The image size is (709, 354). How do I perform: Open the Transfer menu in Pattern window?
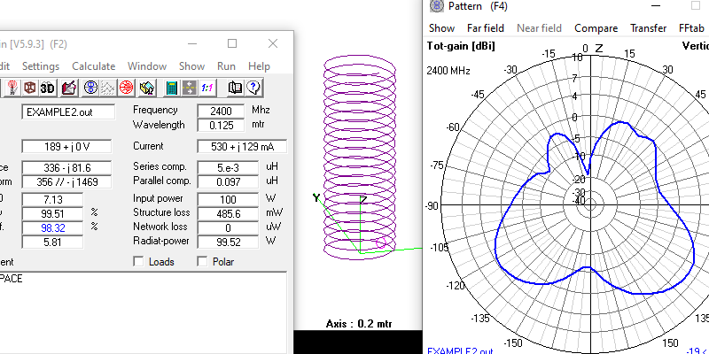click(x=648, y=28)
